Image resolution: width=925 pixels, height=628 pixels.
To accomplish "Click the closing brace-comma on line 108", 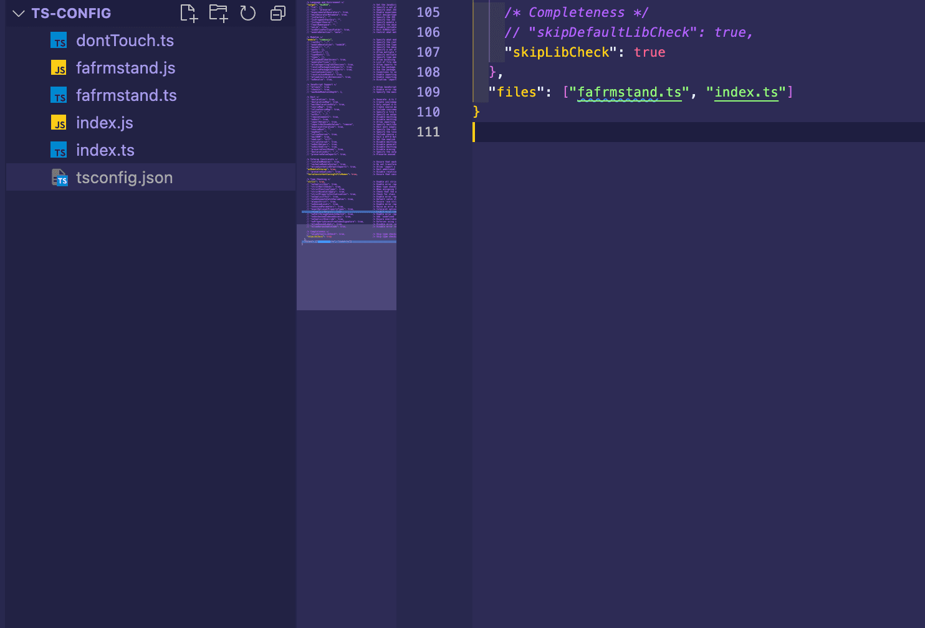I will (x=496, y=72).
